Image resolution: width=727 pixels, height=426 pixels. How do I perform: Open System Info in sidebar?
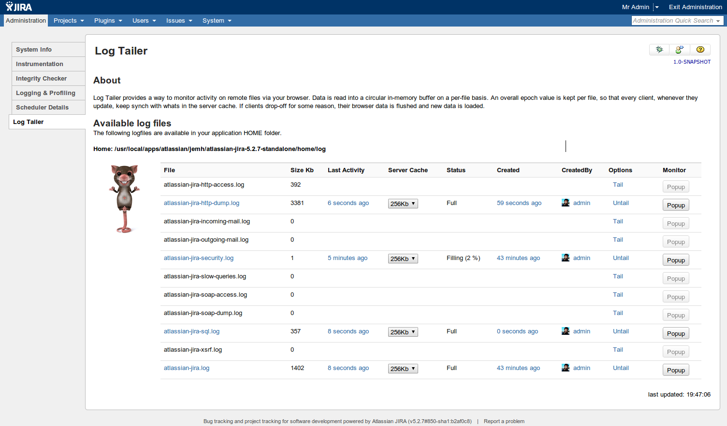point(48,49)
